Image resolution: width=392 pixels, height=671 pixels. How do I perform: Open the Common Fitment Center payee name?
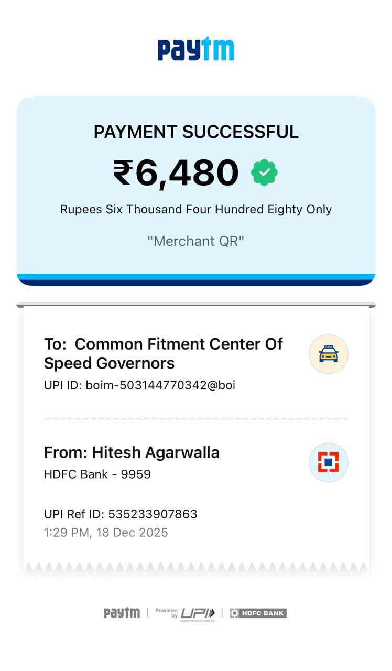point(163,353)
